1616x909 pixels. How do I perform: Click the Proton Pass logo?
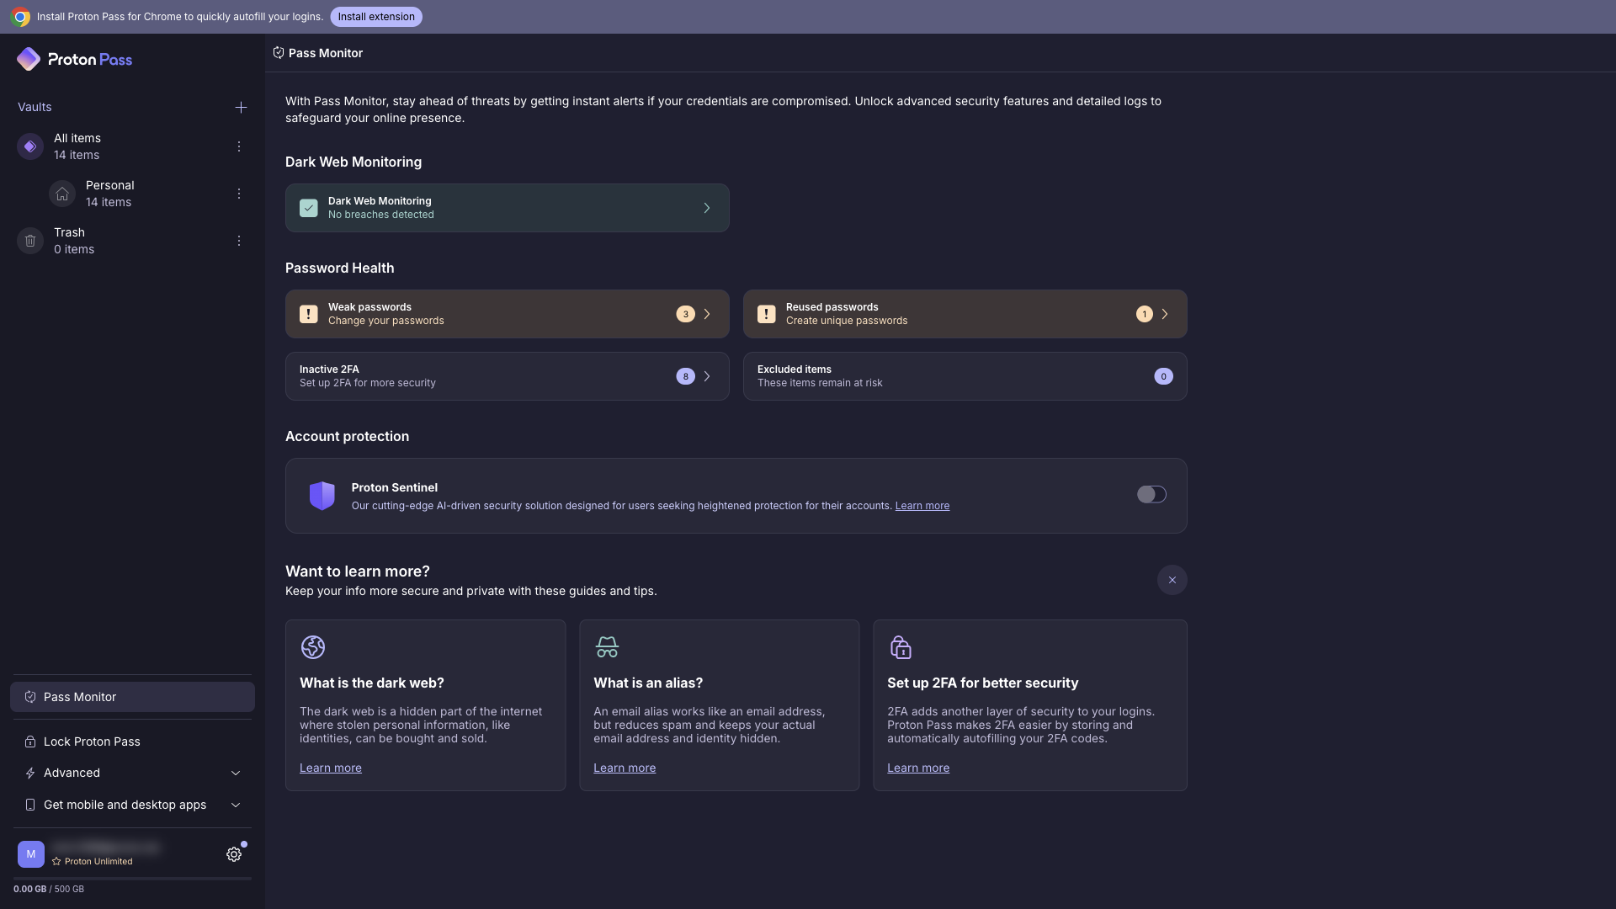[x=74, y=59]
